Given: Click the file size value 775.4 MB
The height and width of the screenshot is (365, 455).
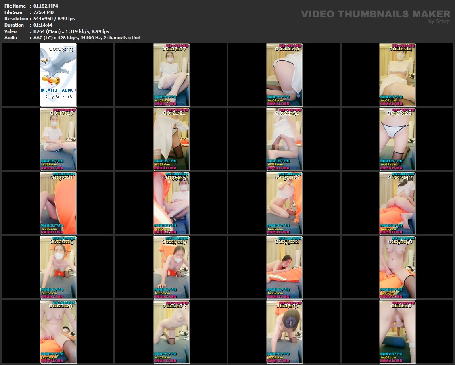Looking at the screenshot, I should pos(44,12).
